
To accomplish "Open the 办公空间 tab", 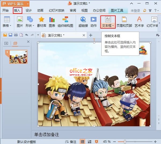I will click(x=99, y=10).
